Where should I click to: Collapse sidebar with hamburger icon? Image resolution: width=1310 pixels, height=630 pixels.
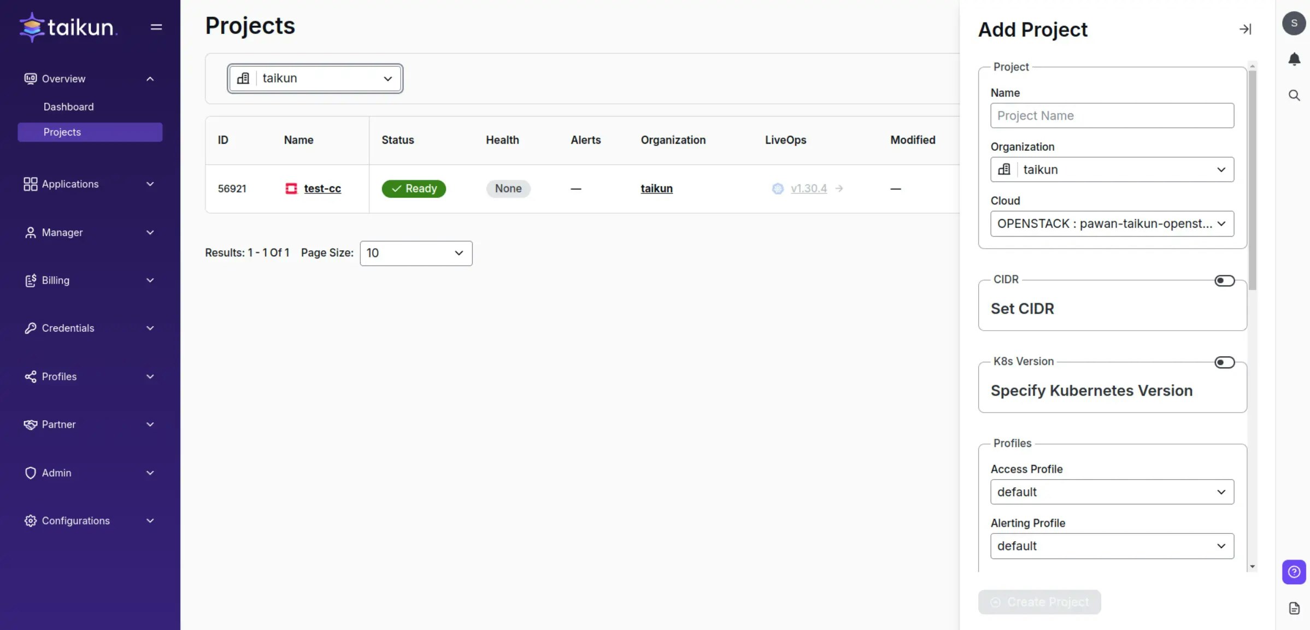156,27
